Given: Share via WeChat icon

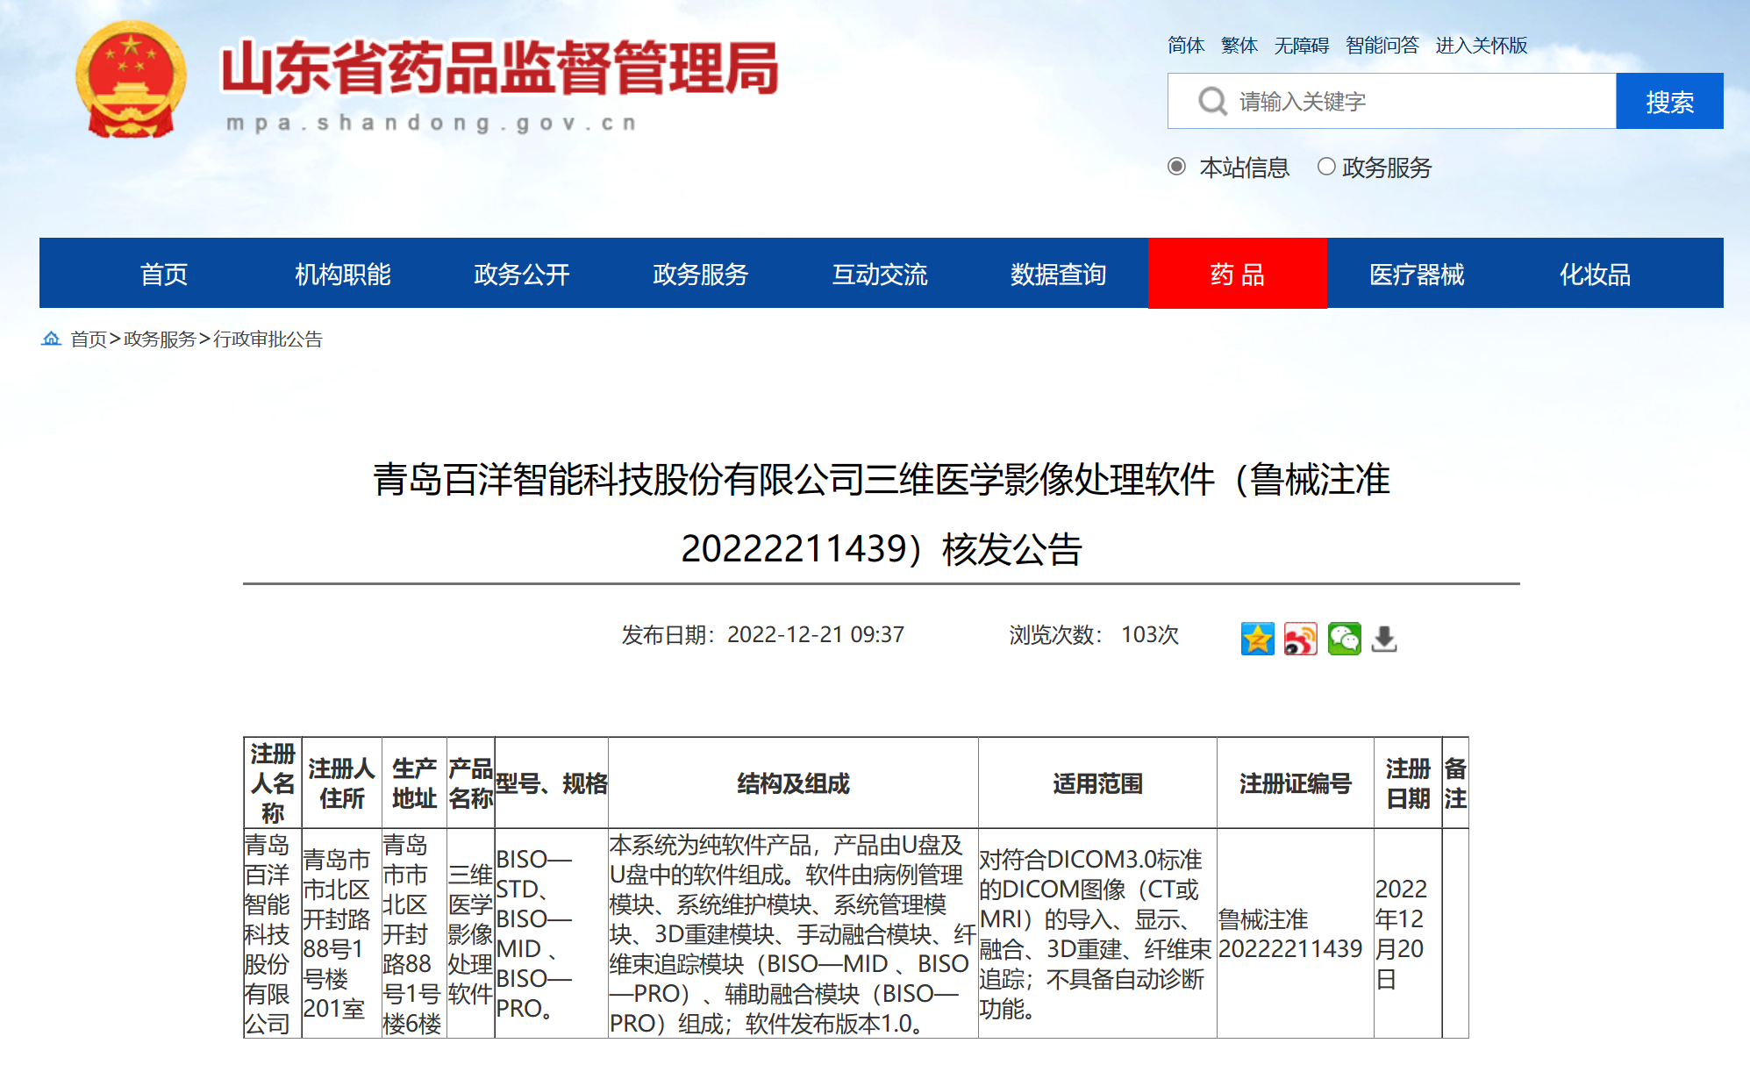Looking at the screenshot, I should [x=1344, y=639].
